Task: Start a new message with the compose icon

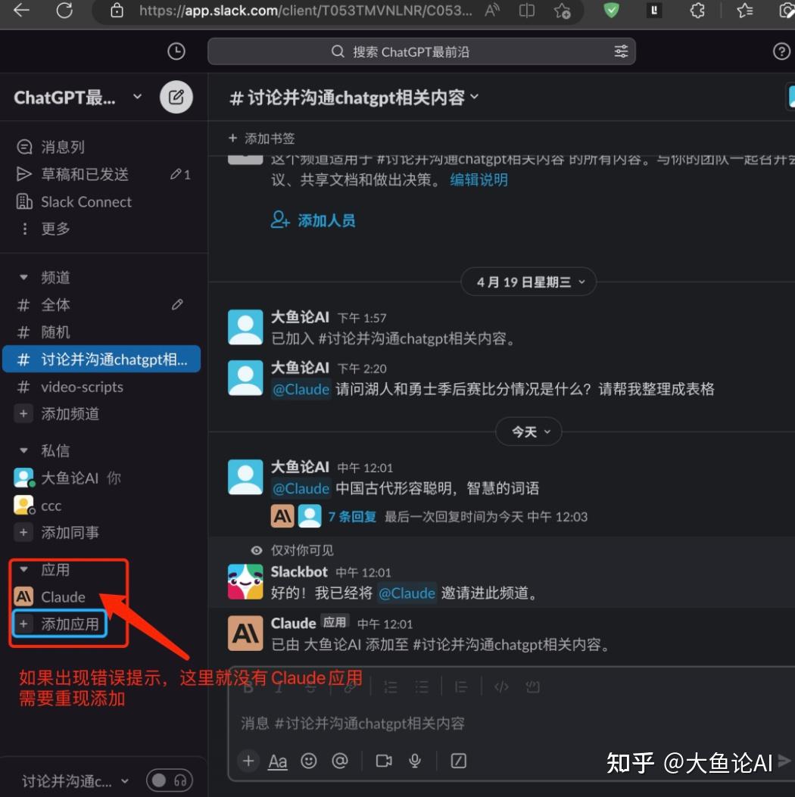Action: coord(176,97)
